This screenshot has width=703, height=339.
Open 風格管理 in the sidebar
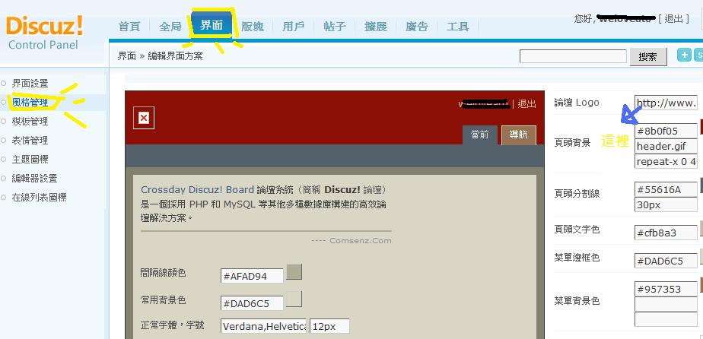[x=30, y=103]
